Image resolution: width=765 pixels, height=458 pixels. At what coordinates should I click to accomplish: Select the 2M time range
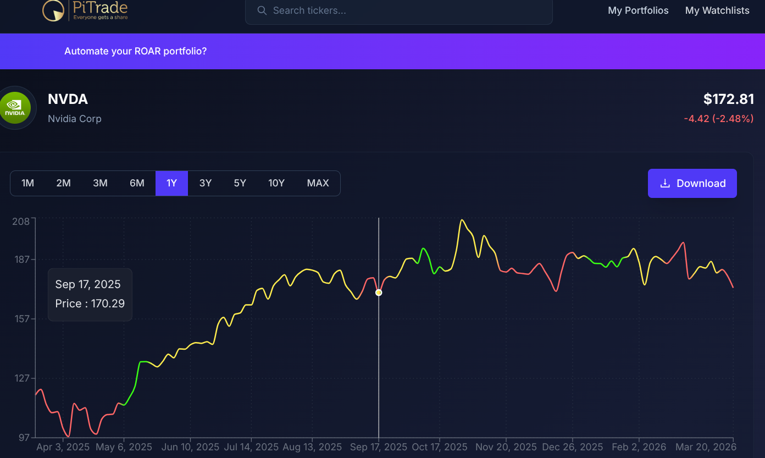point(63,183)
